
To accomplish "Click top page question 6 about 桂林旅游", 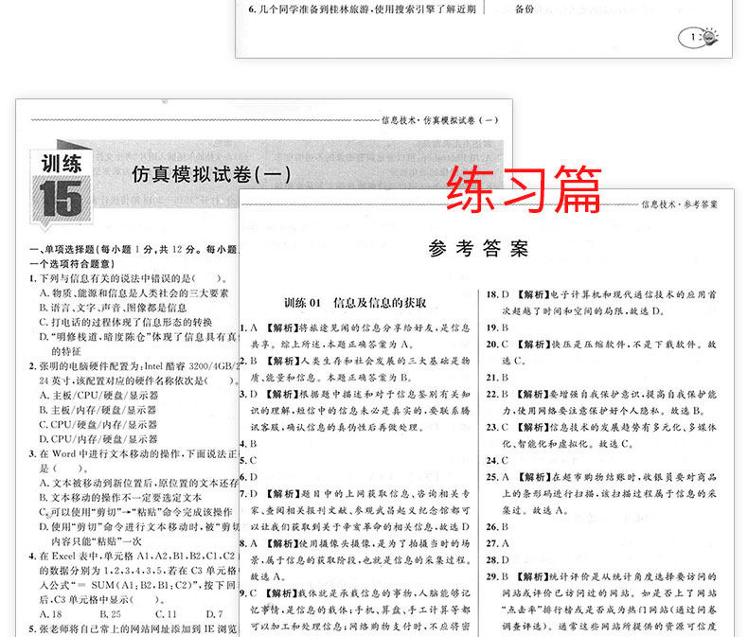I will (362, 9).
